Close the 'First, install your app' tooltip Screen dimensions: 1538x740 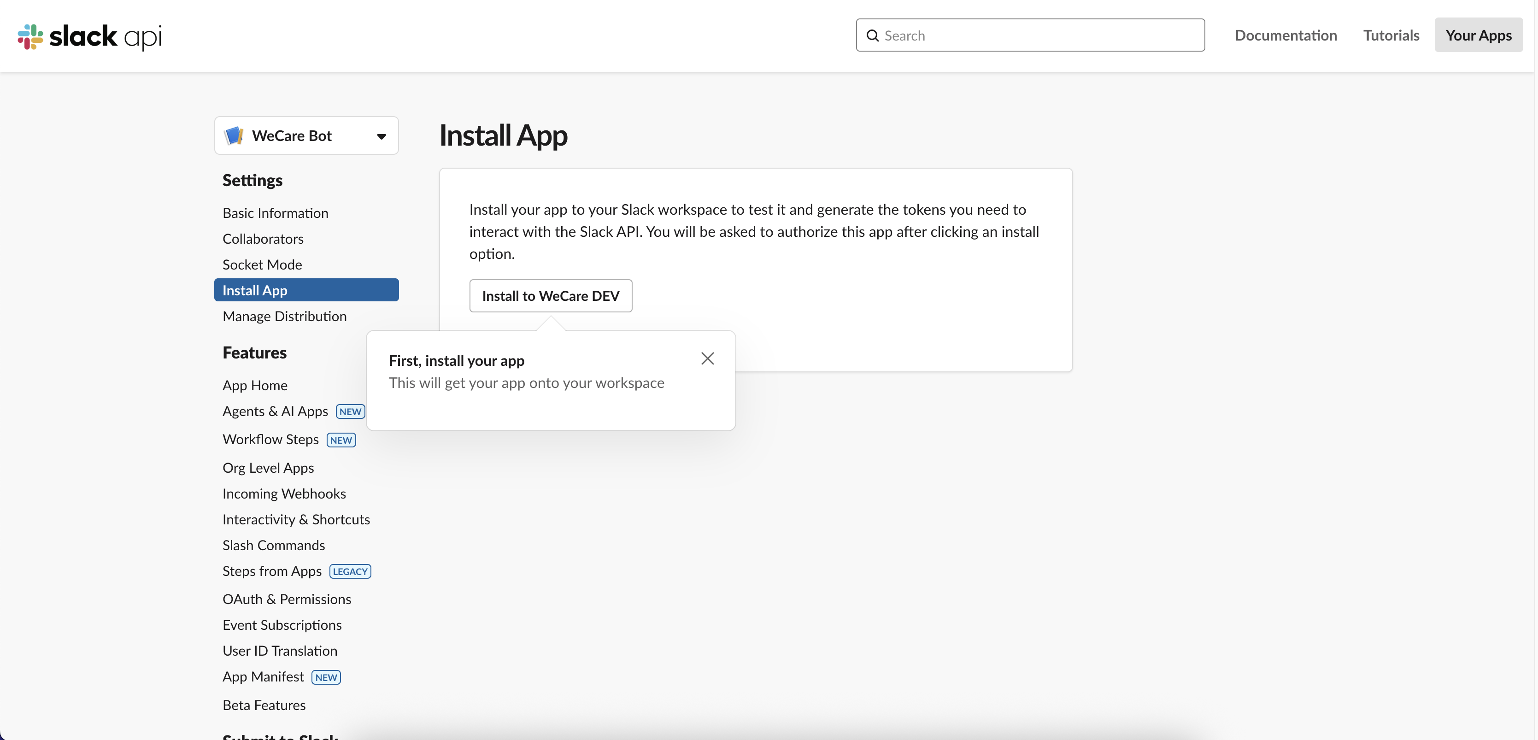707,358
